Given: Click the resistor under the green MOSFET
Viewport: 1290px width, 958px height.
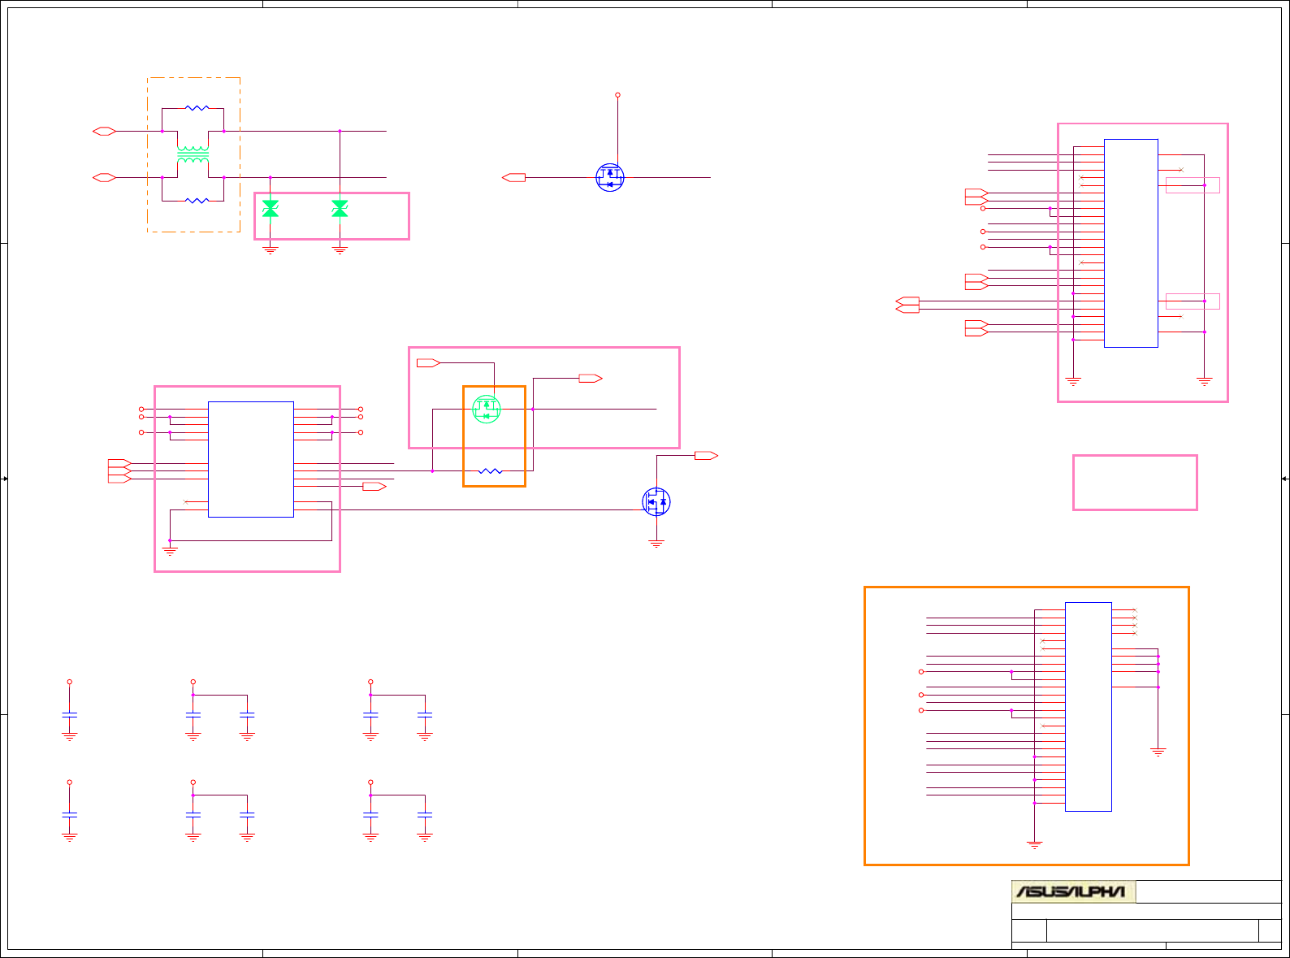Looking at the screenshot, I should (x=491, y=471).
